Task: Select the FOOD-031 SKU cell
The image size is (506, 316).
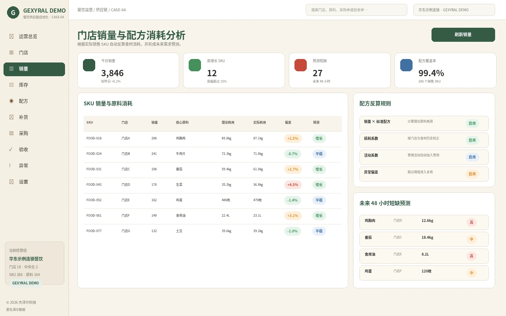Action: pos(94,169)
